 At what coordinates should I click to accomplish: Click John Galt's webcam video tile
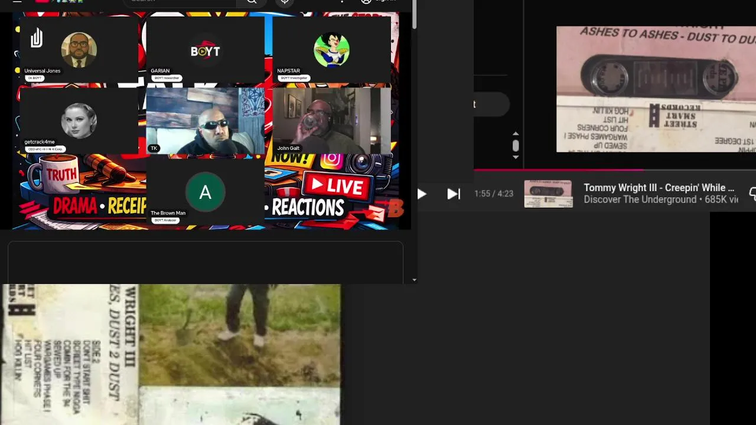tap(331, 121)
